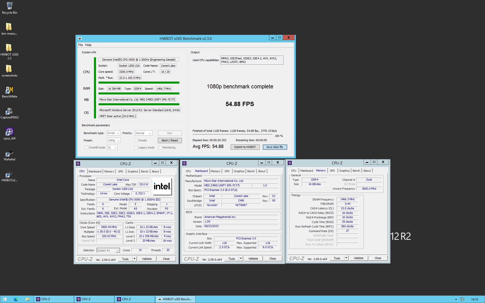
Task: Click the greyed Run button
Action: (x=170, y=133)
